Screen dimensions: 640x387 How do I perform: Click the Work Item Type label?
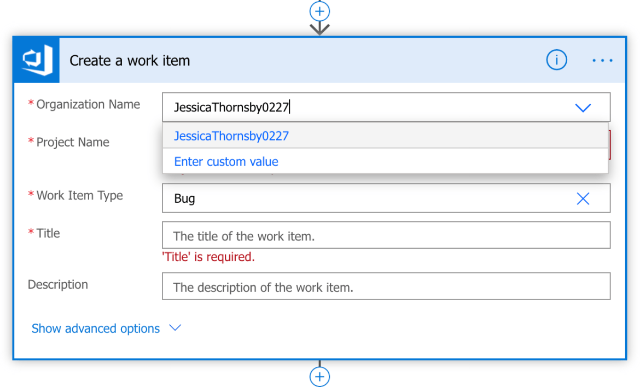click(x=79, y=196)
